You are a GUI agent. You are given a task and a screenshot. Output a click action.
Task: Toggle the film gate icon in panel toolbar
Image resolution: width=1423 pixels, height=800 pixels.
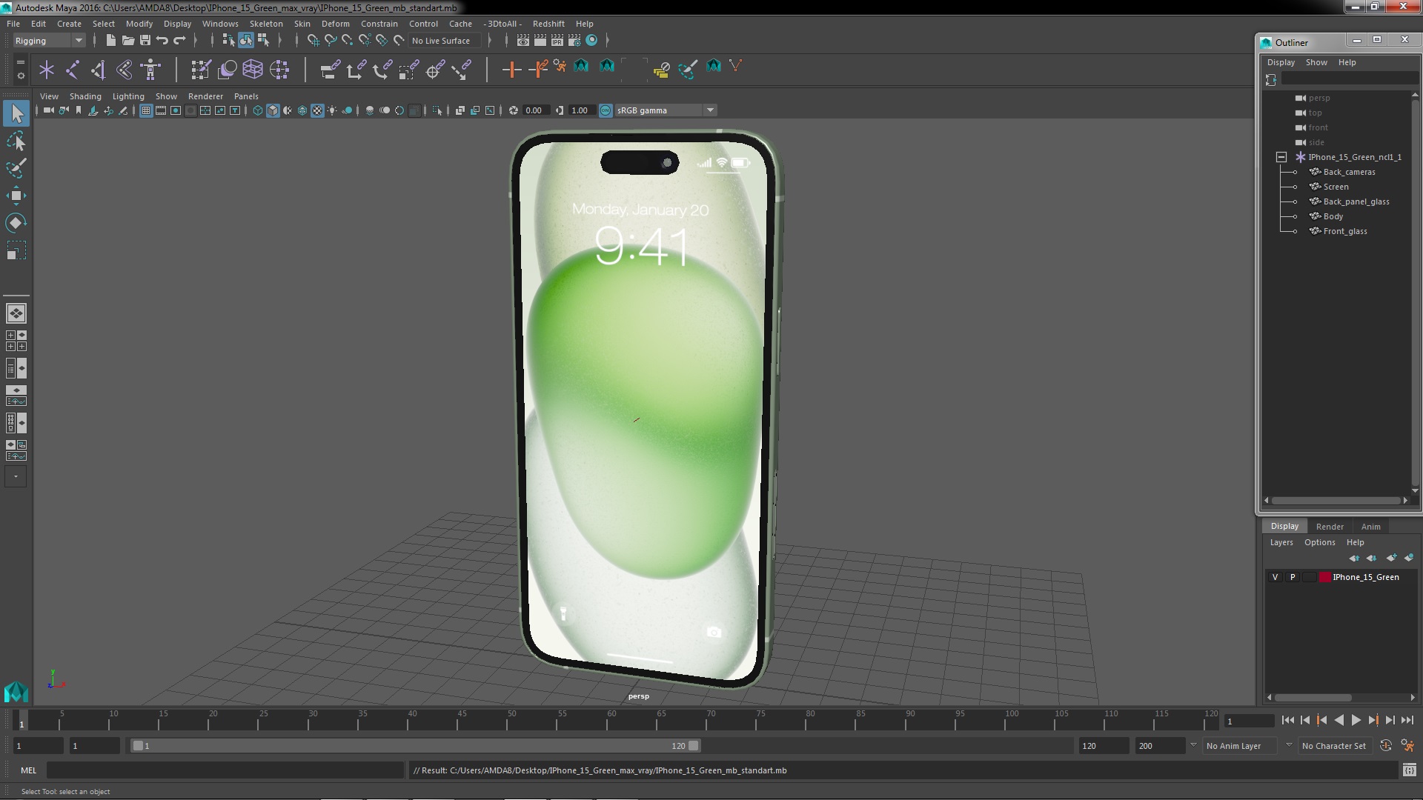pyautogui.click(x=161, y=110)
